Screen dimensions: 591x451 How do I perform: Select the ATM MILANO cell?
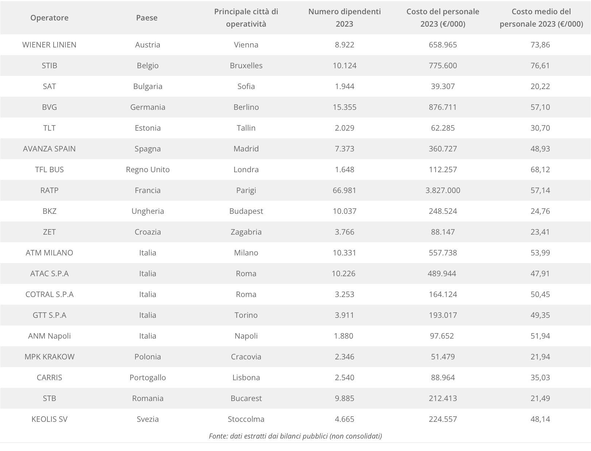pyautogui.click(x=49, y=253)
